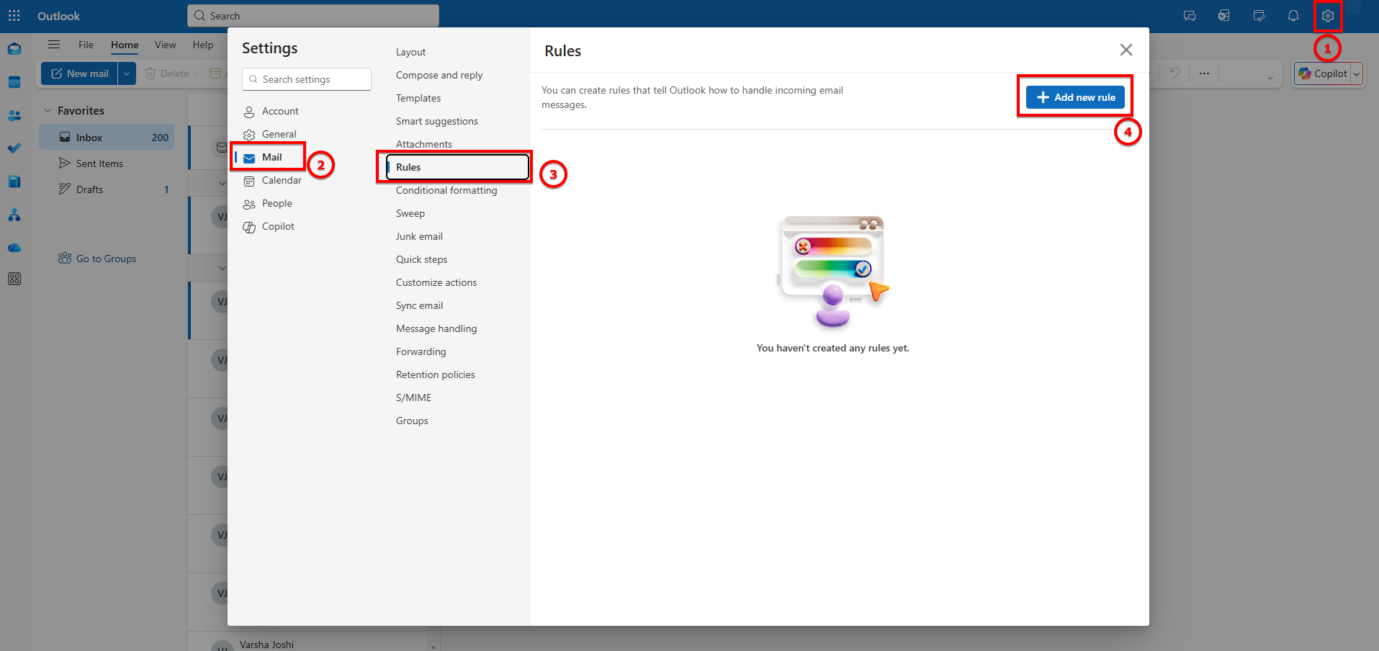The height and width of the screenshot is (651, 1379).
Task: Open OneNote from the top bar
Action: 1223,15
